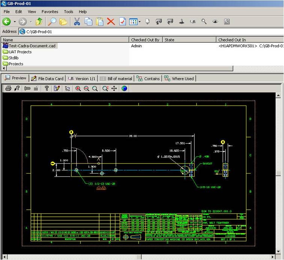This screenshot has width=284, height=260.
Task: Open the Views dropdown arrow
Action: [140, 22]
